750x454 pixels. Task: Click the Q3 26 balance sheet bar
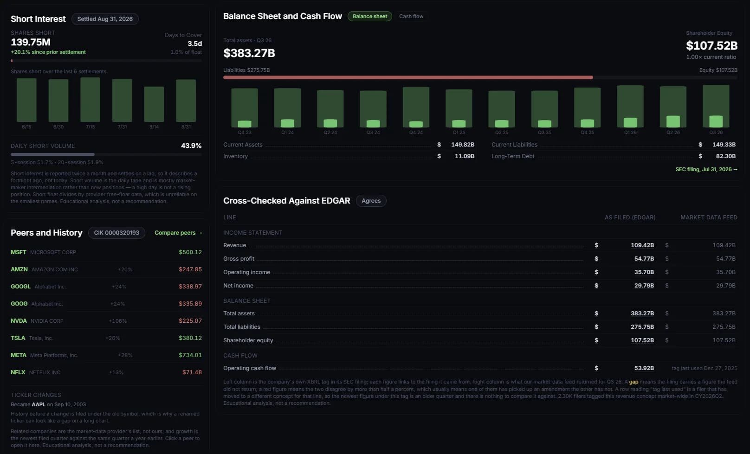716,106
